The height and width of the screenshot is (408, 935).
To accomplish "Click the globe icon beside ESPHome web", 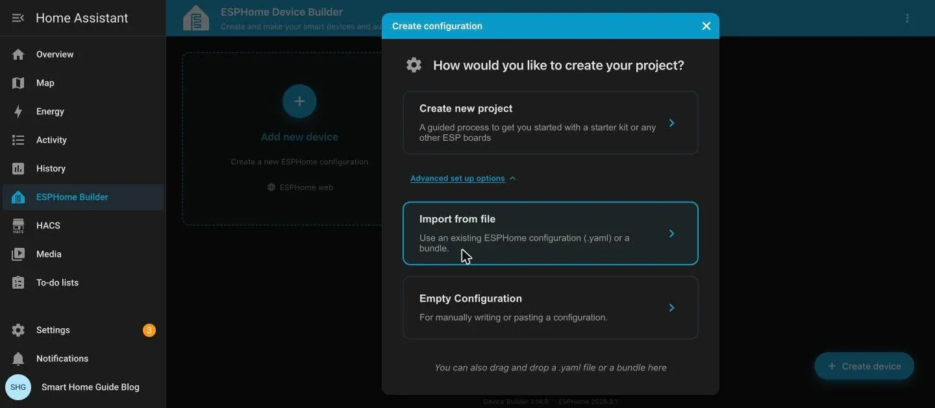I will [271, 187].
